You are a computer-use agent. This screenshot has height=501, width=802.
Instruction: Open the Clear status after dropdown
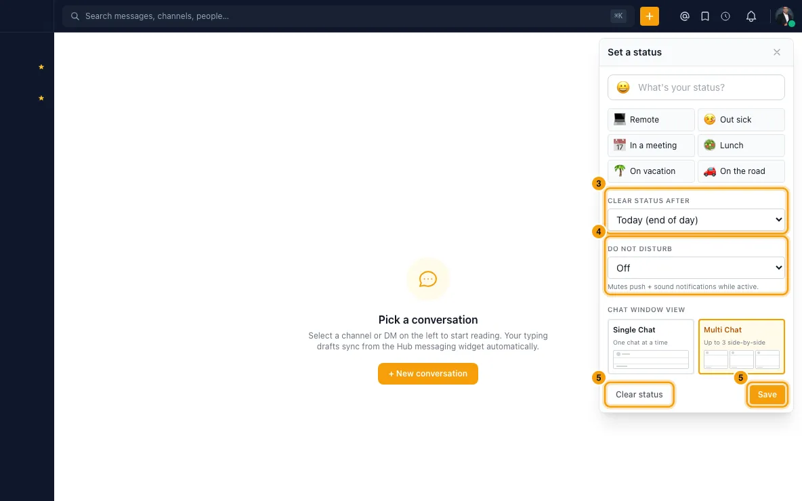point(696,220)
